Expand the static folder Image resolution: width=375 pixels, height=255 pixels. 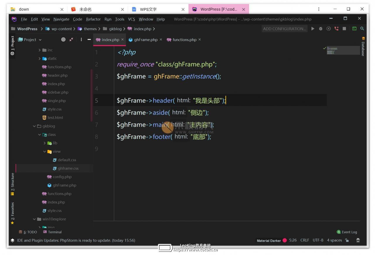coord(40,58)
